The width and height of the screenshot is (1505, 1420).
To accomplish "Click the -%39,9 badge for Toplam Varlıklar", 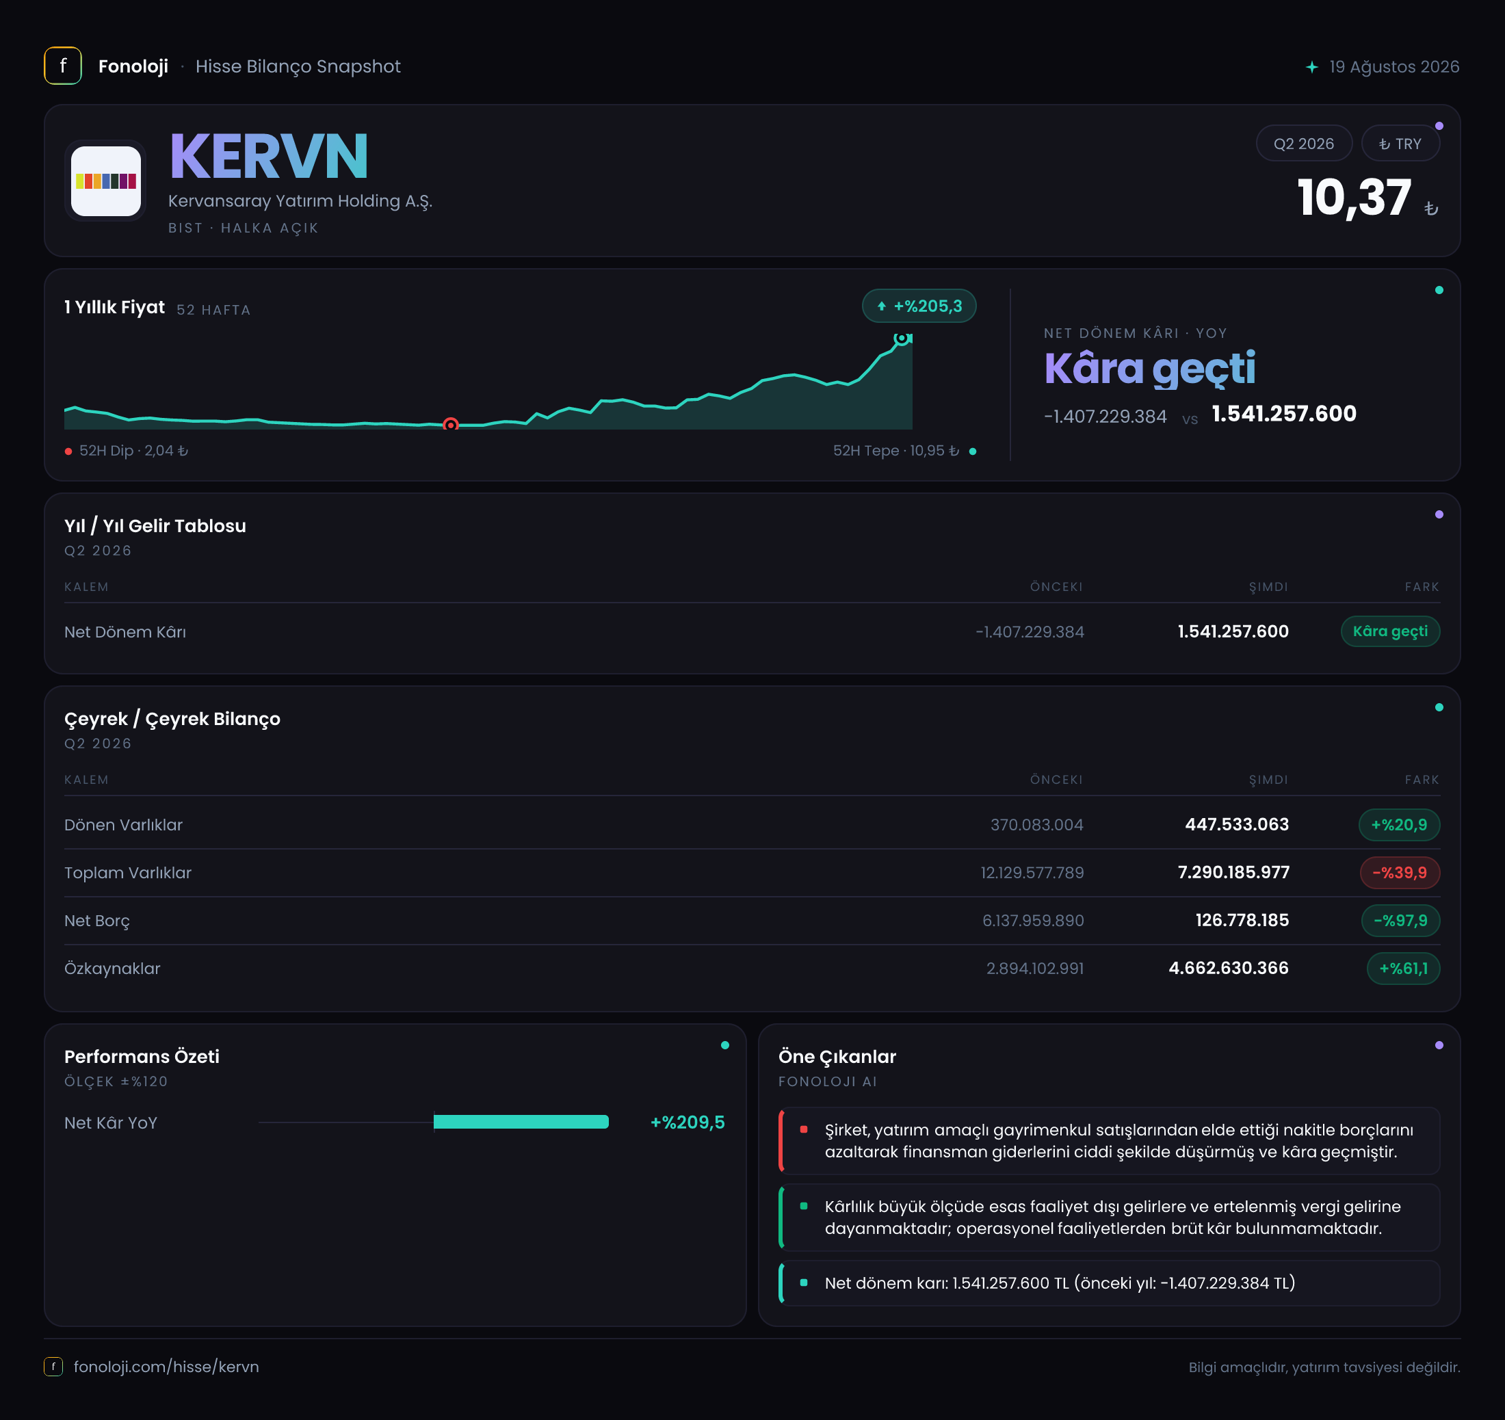I will tap(1400, 872).
